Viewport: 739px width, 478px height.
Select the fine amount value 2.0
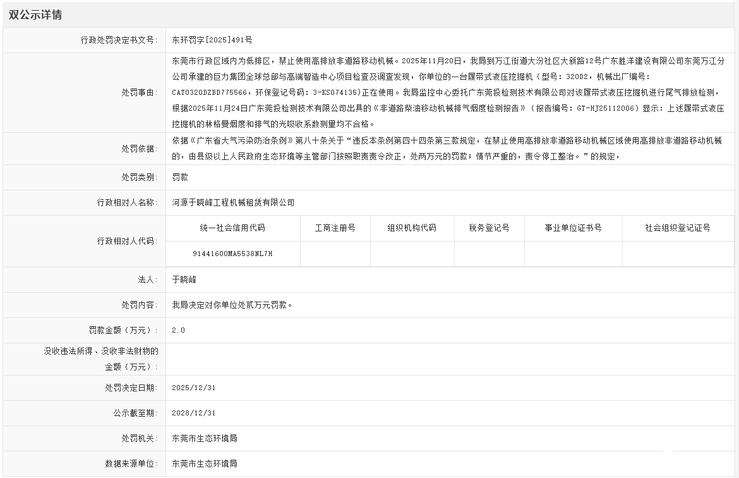179,330
